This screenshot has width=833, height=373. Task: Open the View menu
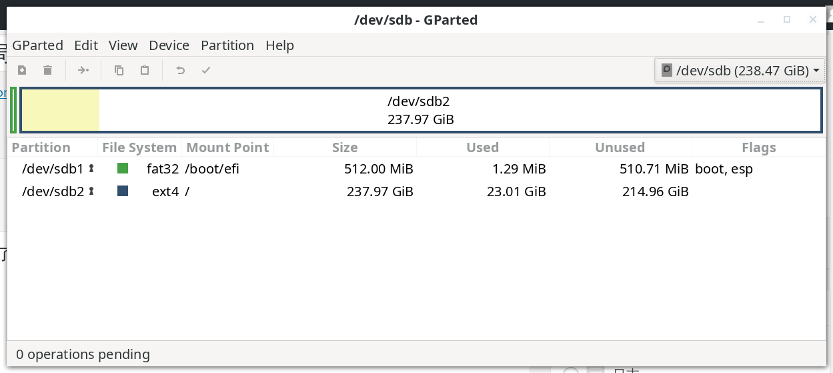pos(123,45)
